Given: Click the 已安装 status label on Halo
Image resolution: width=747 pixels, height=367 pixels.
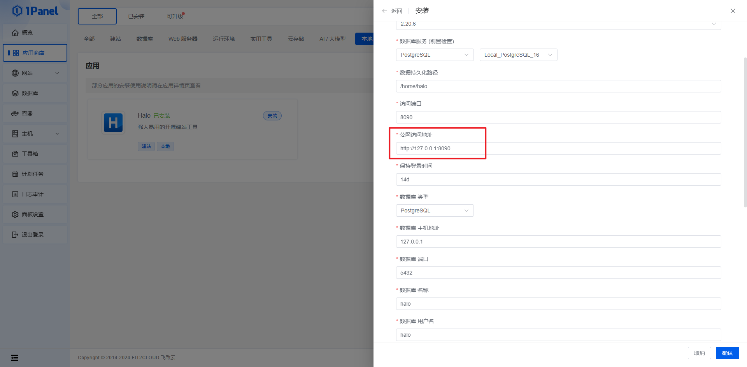Looking at the screenshot, I should 162,116.
